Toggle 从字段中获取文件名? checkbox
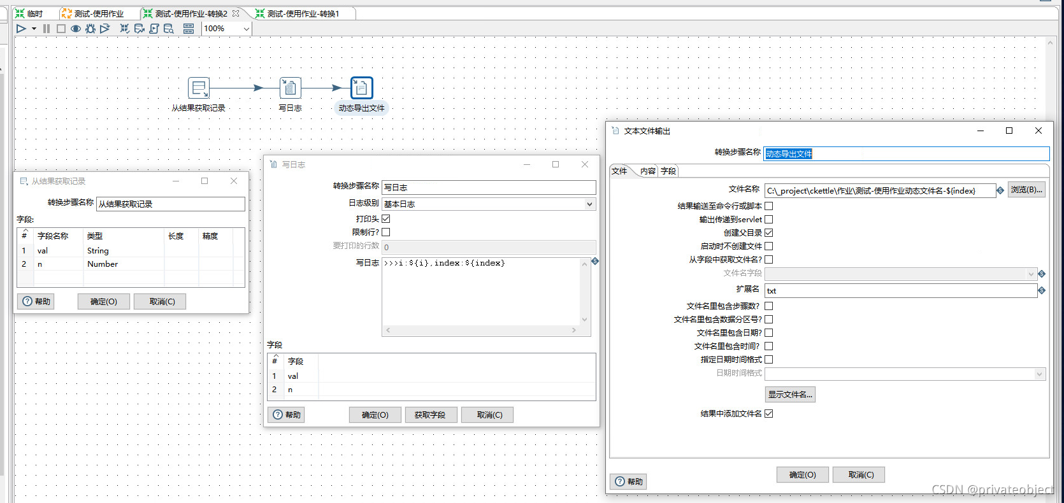The width and height of the screenshot is (1064, 503). tap(769, 260)
